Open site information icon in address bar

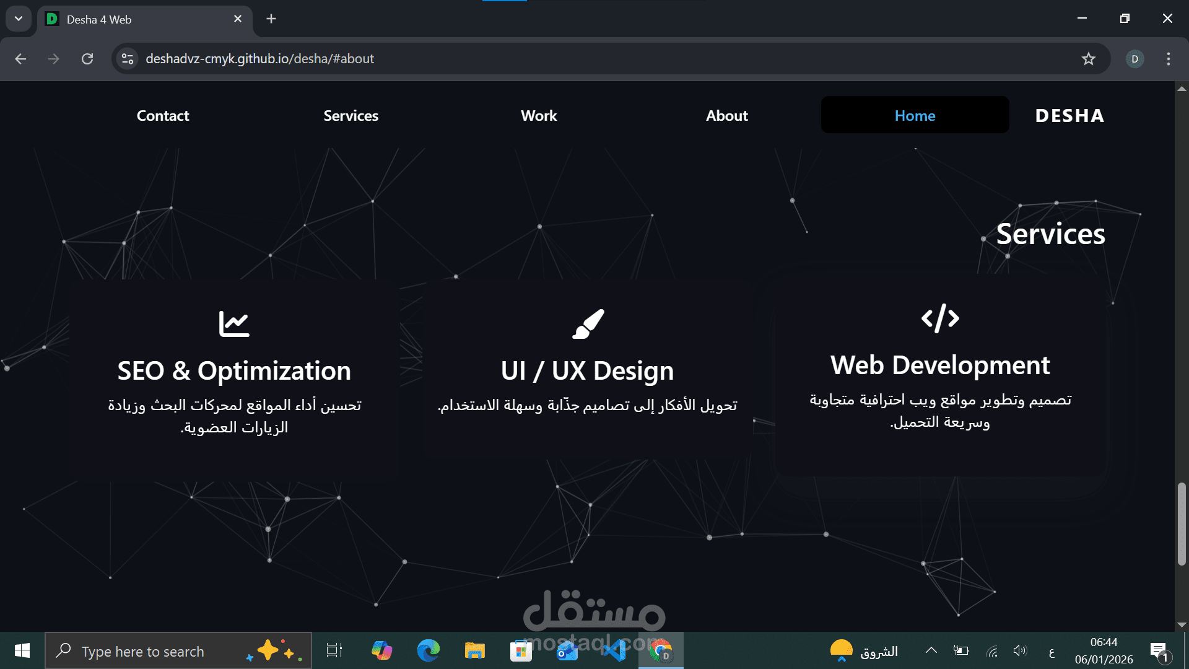click(x=128, y=59)
